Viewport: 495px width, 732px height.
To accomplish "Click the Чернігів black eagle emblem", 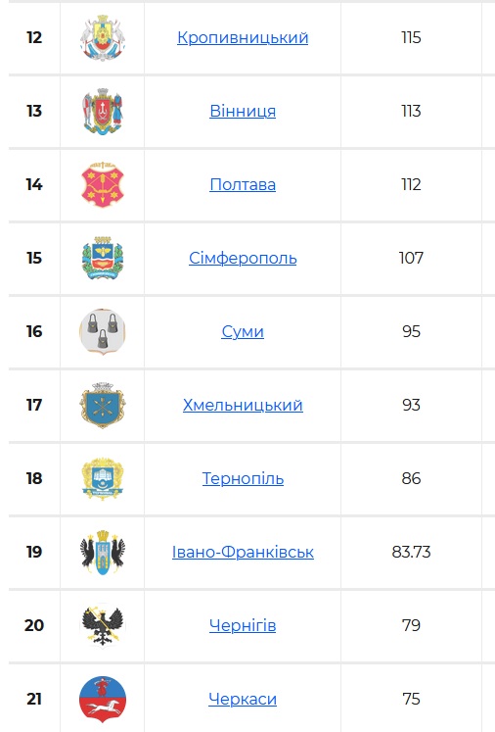I will coord(103,625).
